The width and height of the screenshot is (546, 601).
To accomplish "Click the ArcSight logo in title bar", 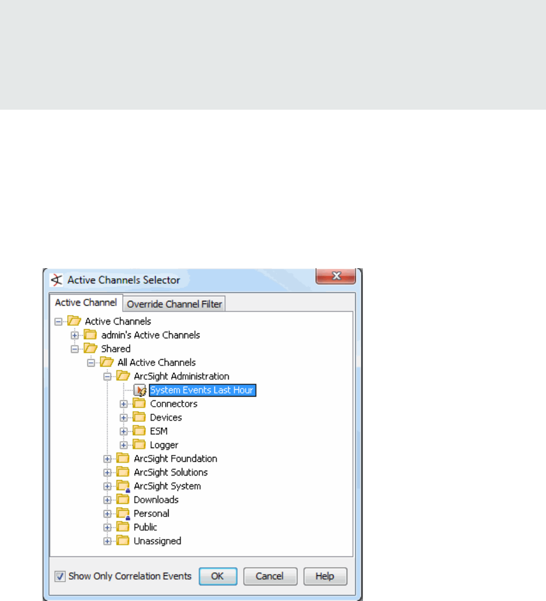I will coord(56,280).
